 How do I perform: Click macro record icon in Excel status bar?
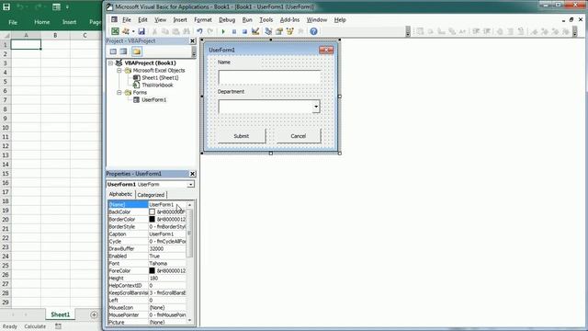coord(58,326)
